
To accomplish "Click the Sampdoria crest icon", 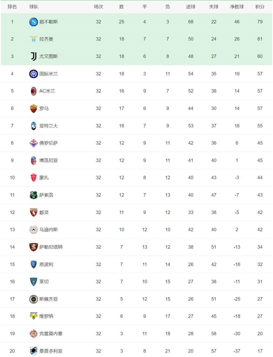I will tap(34, 351).
